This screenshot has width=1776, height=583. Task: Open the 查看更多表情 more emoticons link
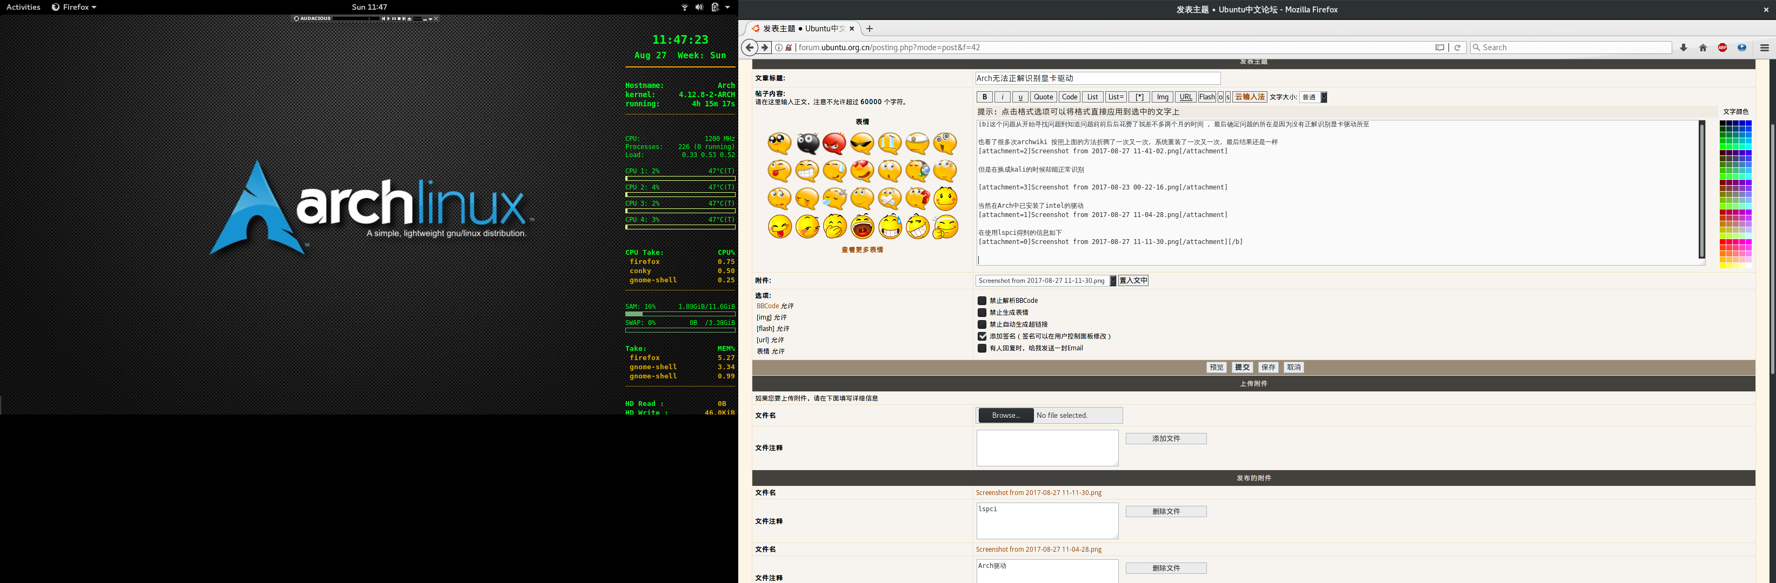coord(862,250)
